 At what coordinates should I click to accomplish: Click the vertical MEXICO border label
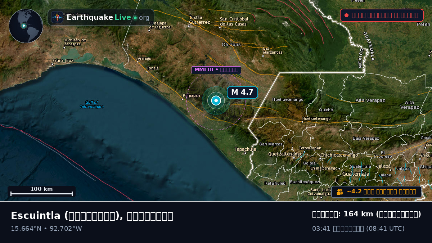tap(361, 59)
